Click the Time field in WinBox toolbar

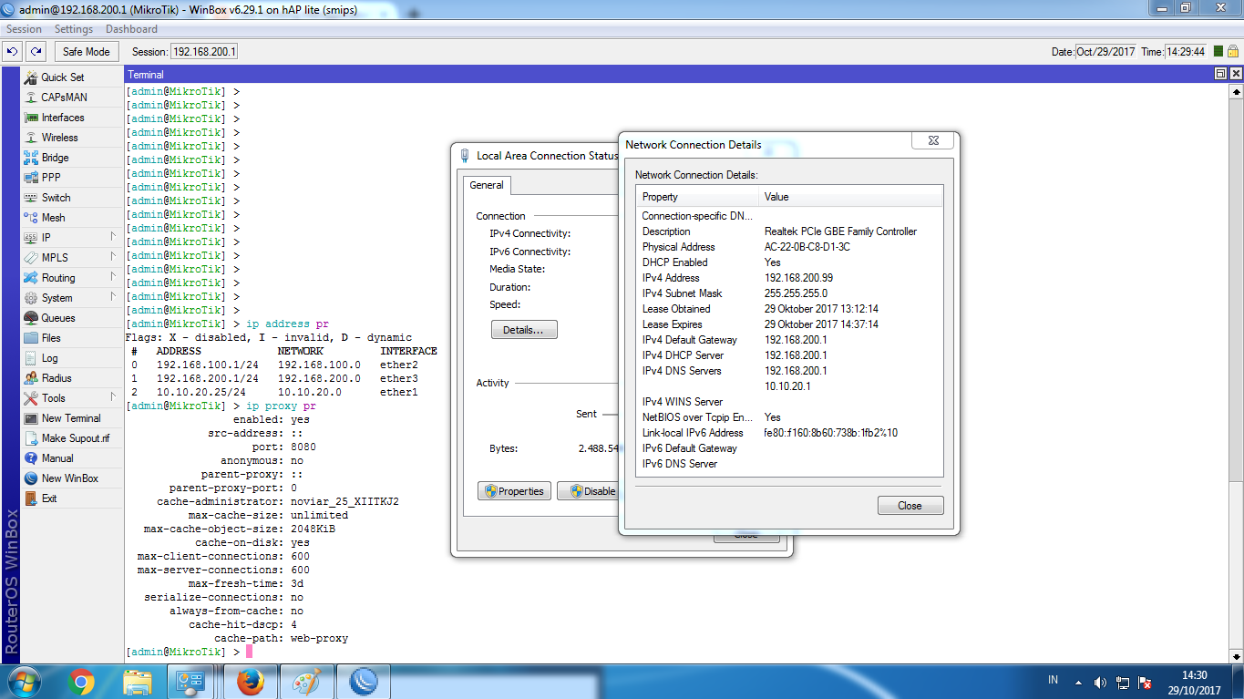tap(1186, 52)
